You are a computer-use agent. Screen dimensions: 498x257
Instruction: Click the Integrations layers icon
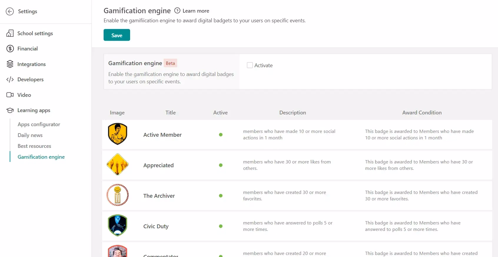[10, 64]
